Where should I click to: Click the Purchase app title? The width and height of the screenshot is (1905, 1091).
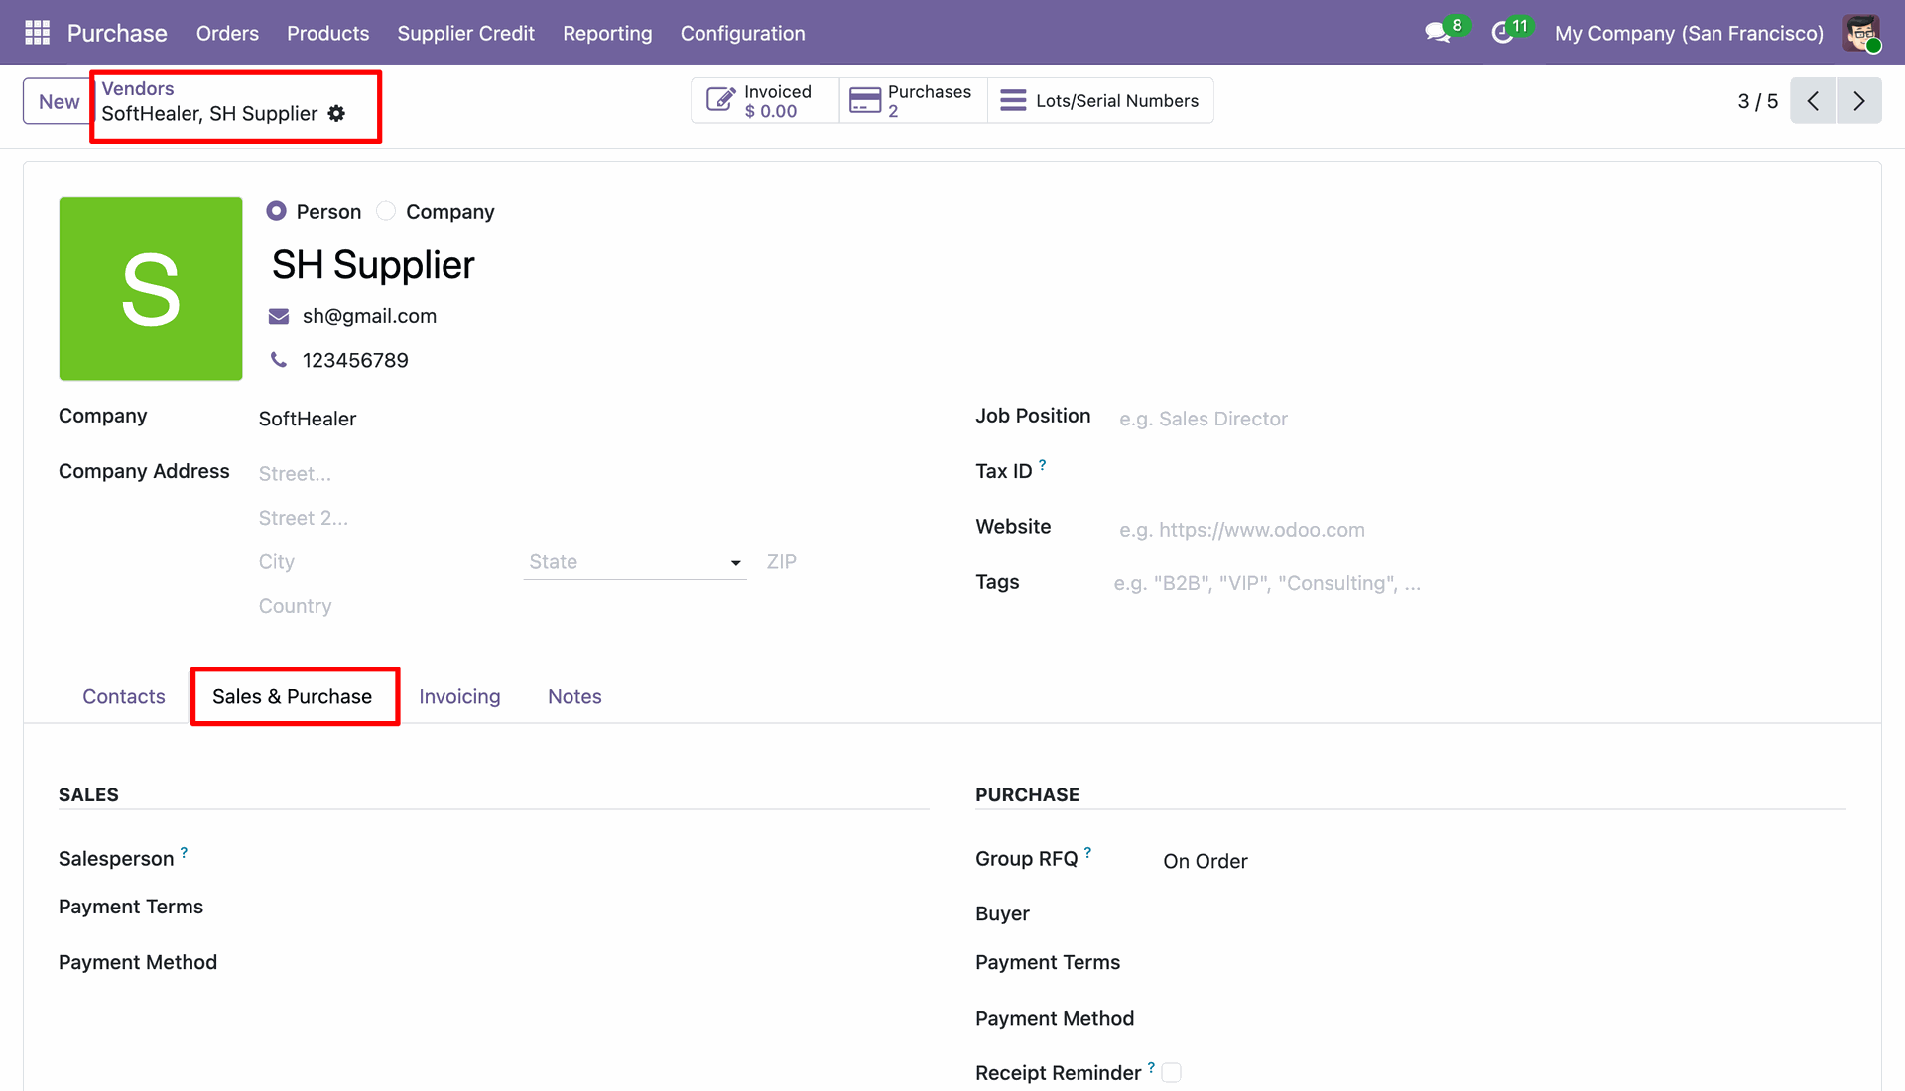[117, 33]
